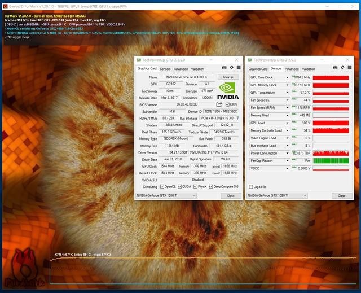Switch to Validation tab in right GPU-Z window

pyautogui.click(x=309, y=69)
